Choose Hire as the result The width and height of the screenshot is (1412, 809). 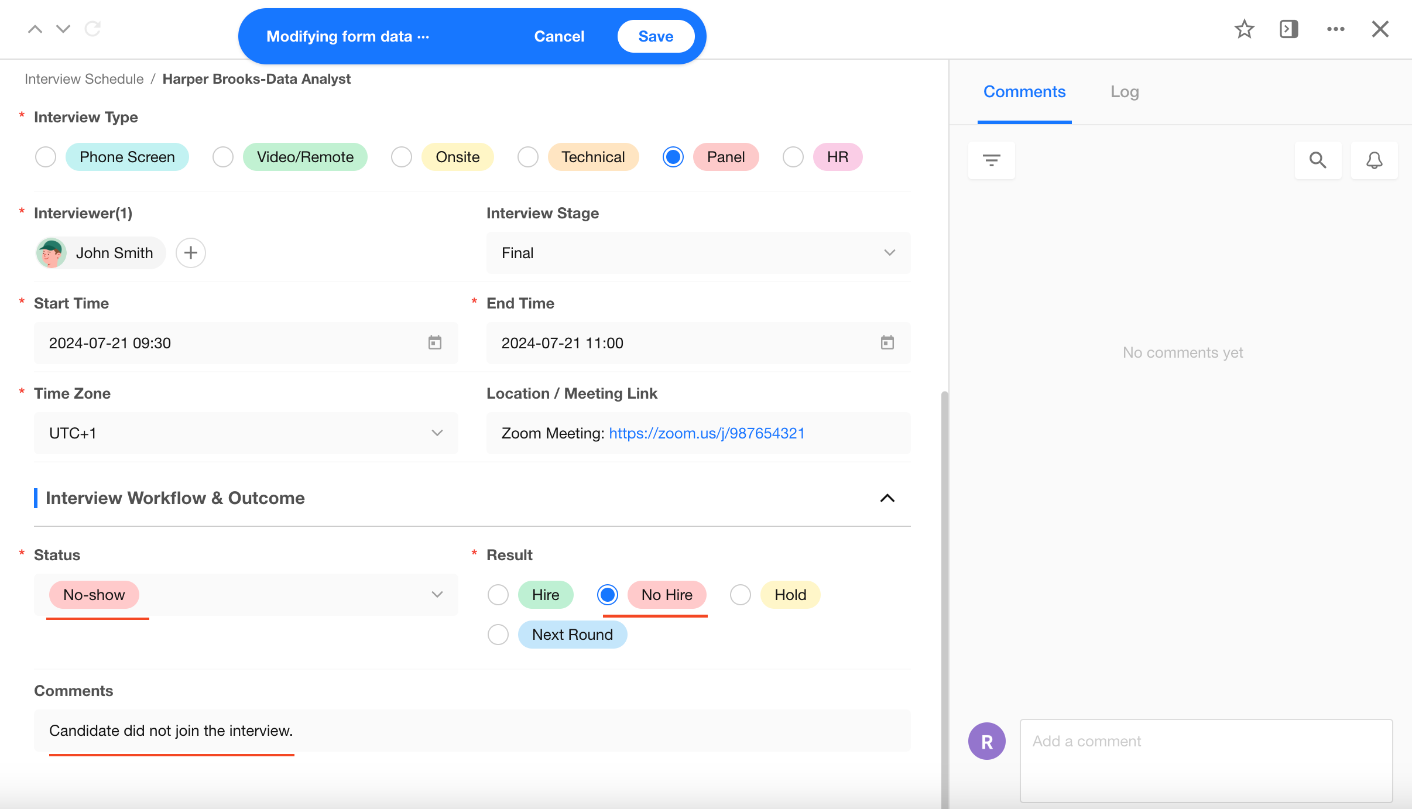[x=498, y=595]
